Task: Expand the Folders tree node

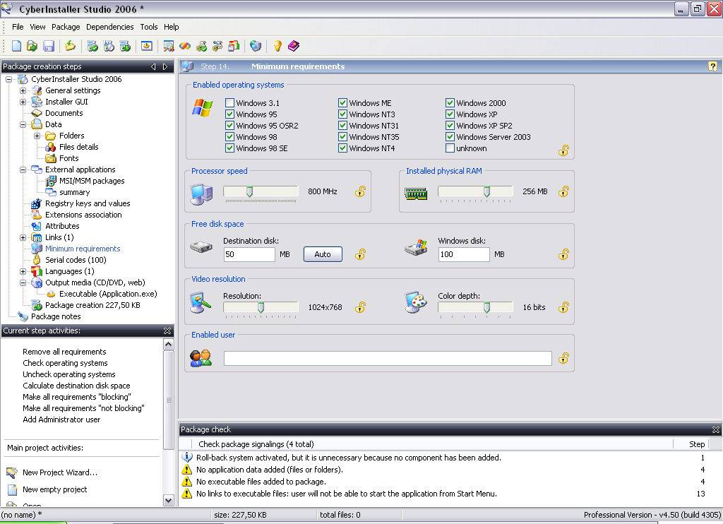Action: (x=37, y=136)
